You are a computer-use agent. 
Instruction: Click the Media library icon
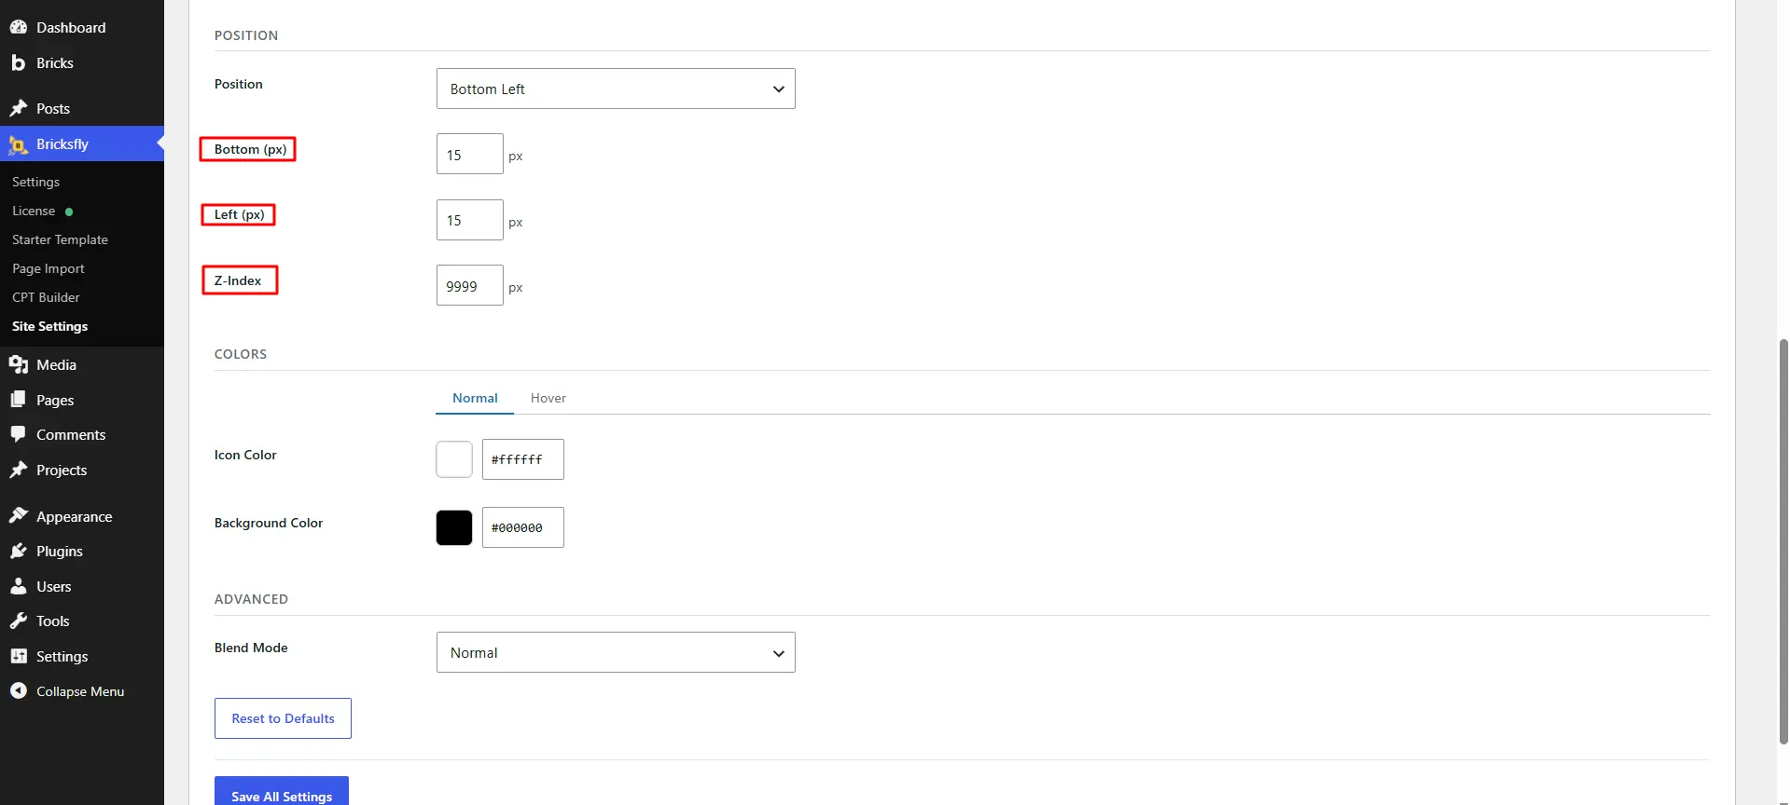coord(19,364)
